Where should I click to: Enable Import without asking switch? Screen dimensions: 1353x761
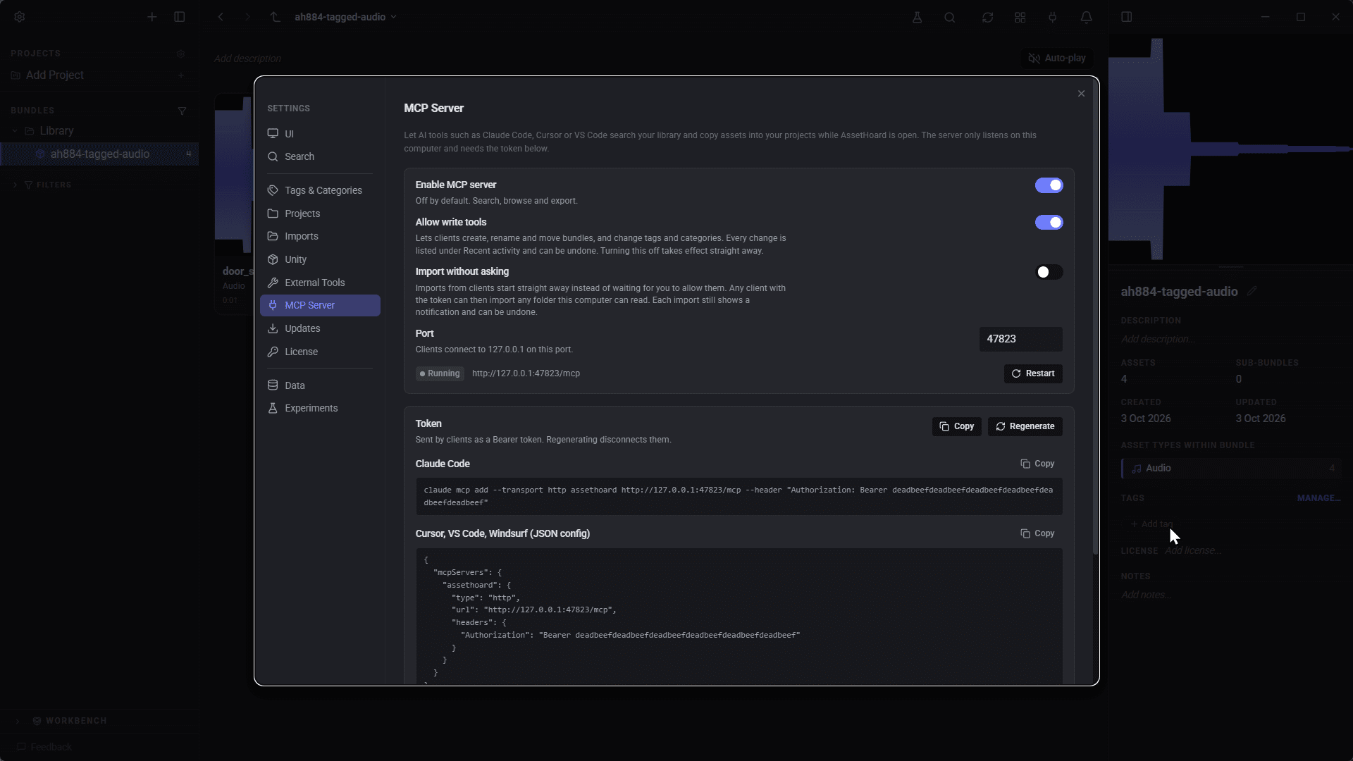1049,272
